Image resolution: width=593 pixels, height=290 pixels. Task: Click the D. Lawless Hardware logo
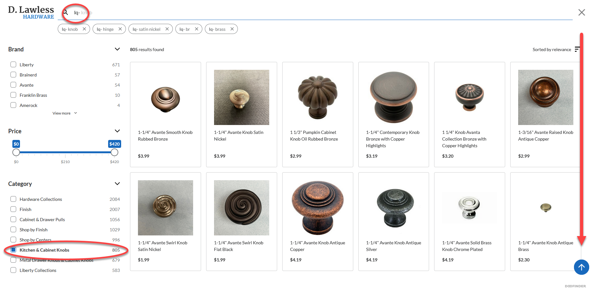tap(31, 13)
